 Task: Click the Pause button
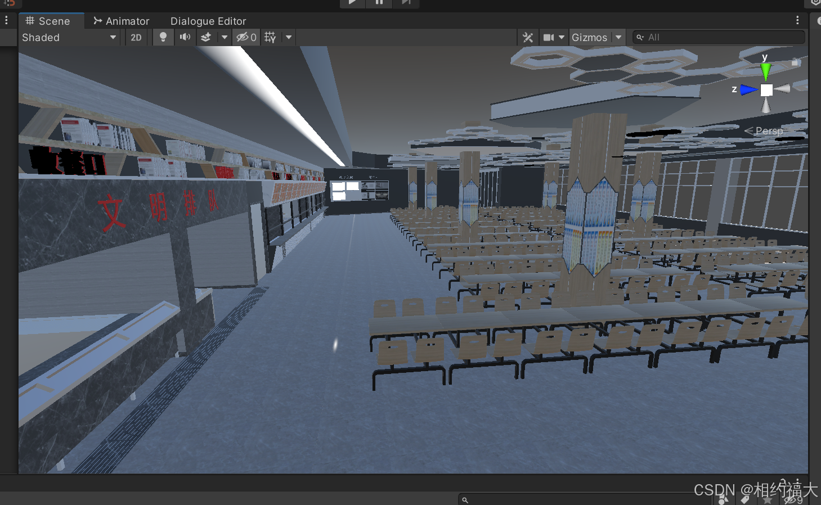pyautogui.click(x=379, y=2)
